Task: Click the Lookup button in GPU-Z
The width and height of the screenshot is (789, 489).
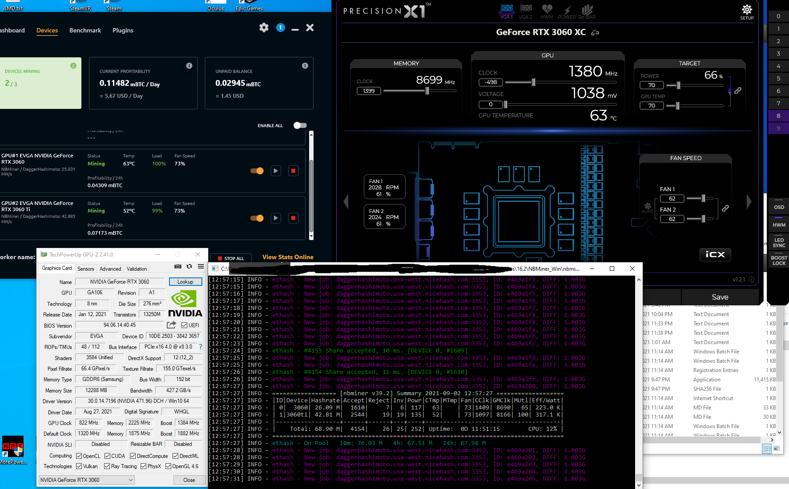Action: click(185, 281)
